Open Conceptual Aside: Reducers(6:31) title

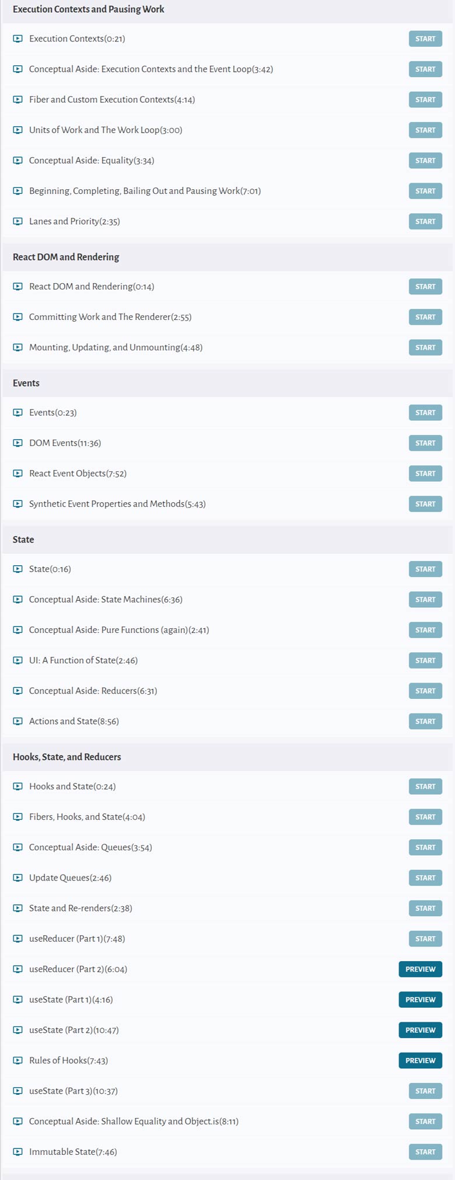coord(93,691)
